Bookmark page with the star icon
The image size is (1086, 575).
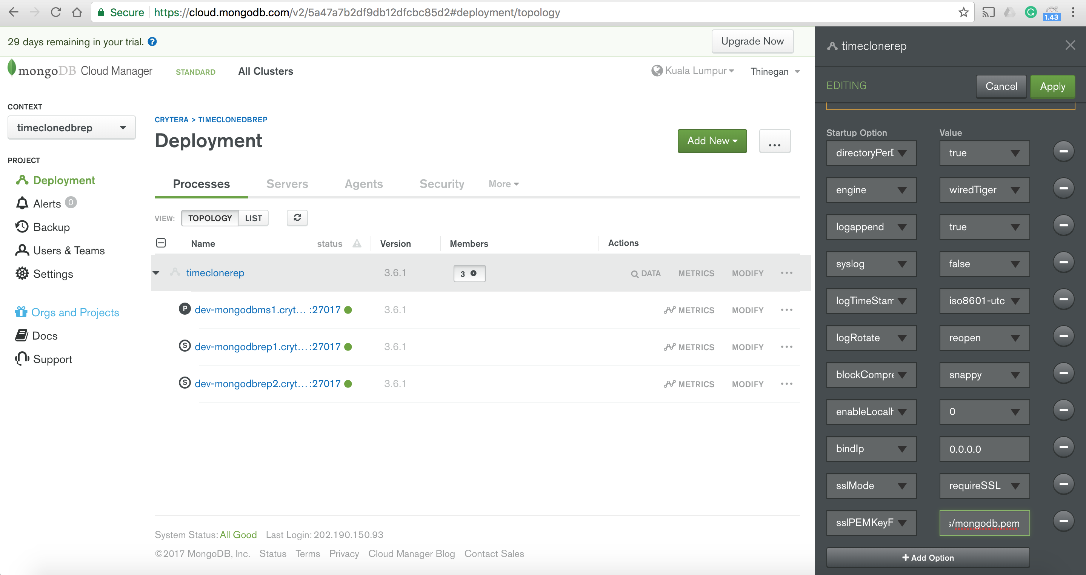(963, 12)
